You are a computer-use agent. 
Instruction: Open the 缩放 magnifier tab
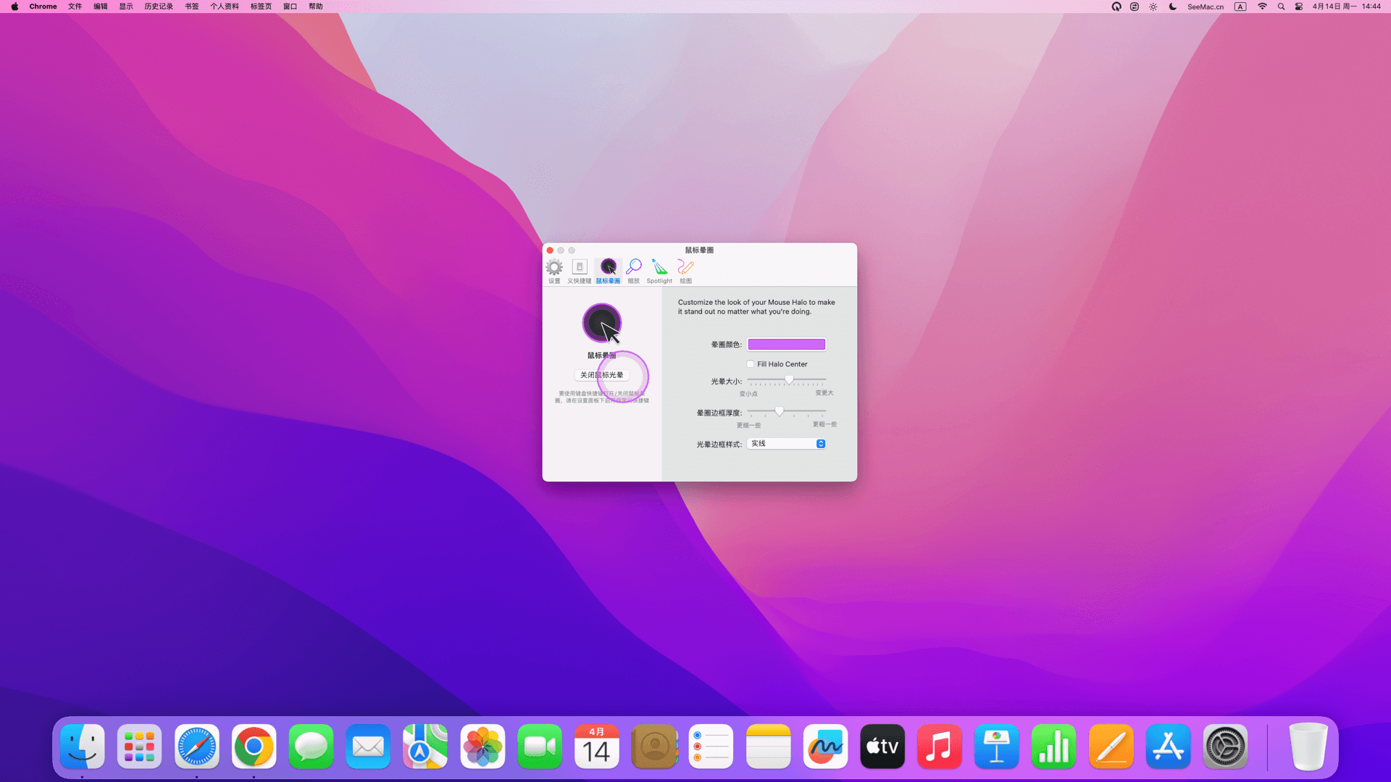(634, 271)
